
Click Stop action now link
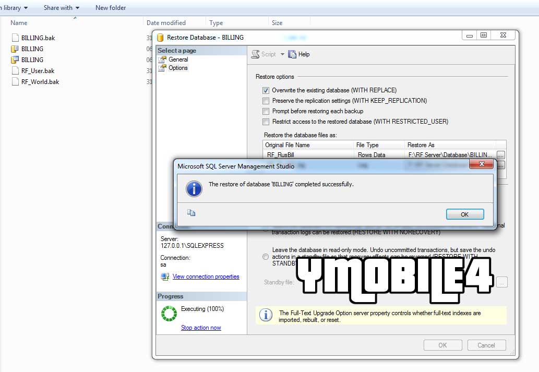pos(201,328)
